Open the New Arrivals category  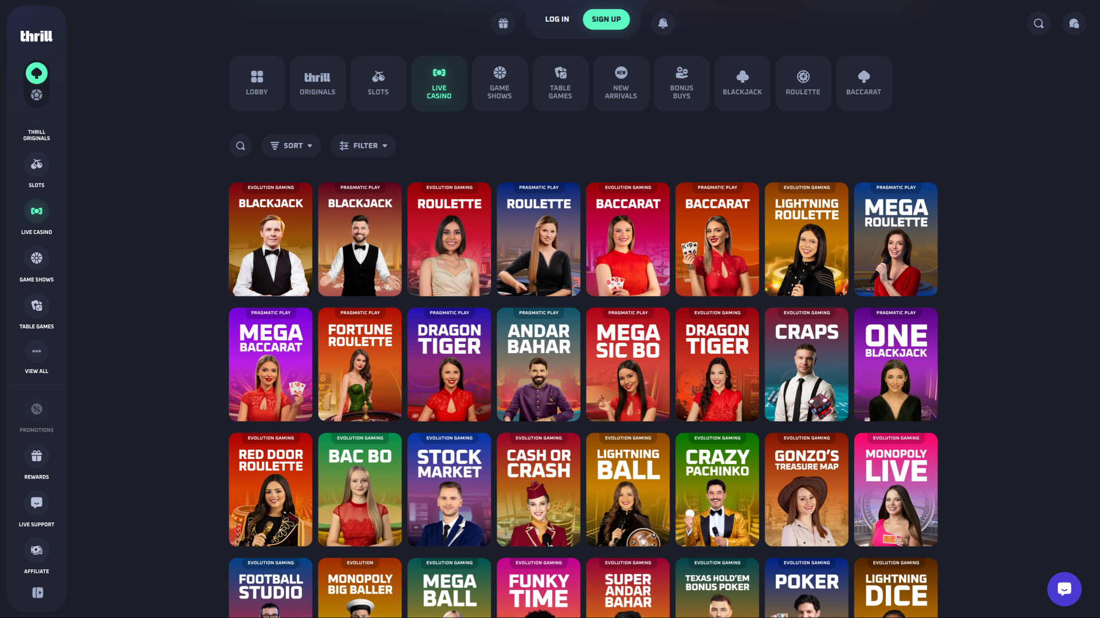(620, 83)
